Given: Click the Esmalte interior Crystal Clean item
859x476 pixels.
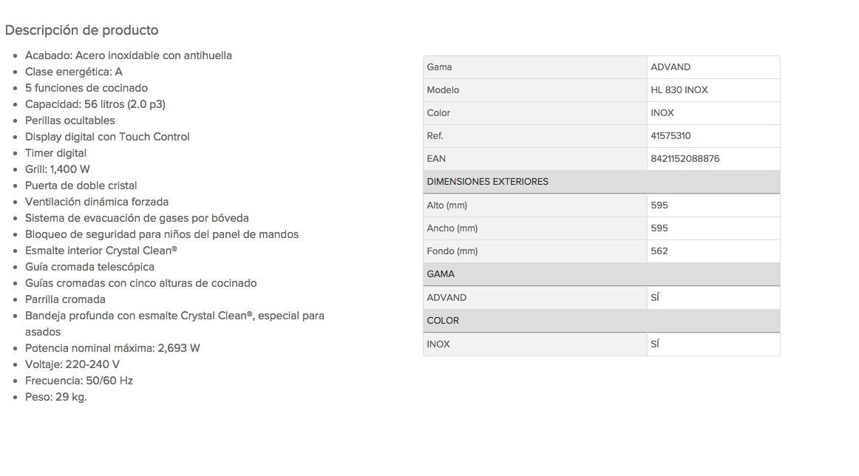Looking at the screenshot, I should coord(101,251).
